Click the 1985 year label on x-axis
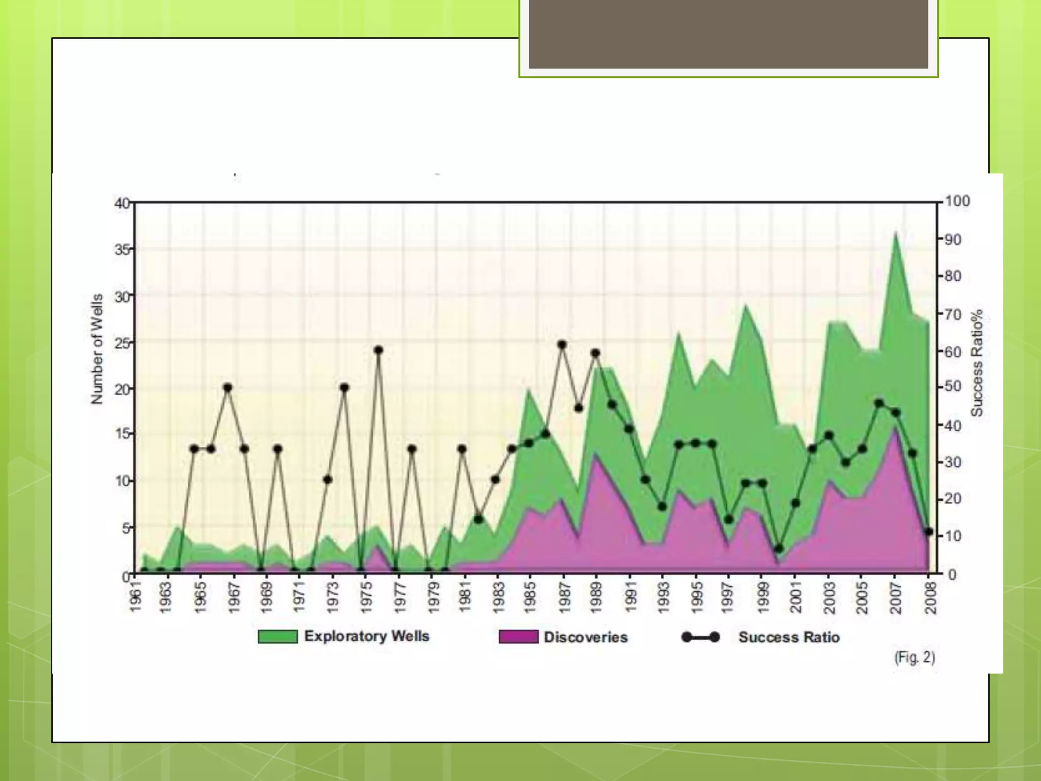This screenshot has height=781, width=1041. point(530,598)
